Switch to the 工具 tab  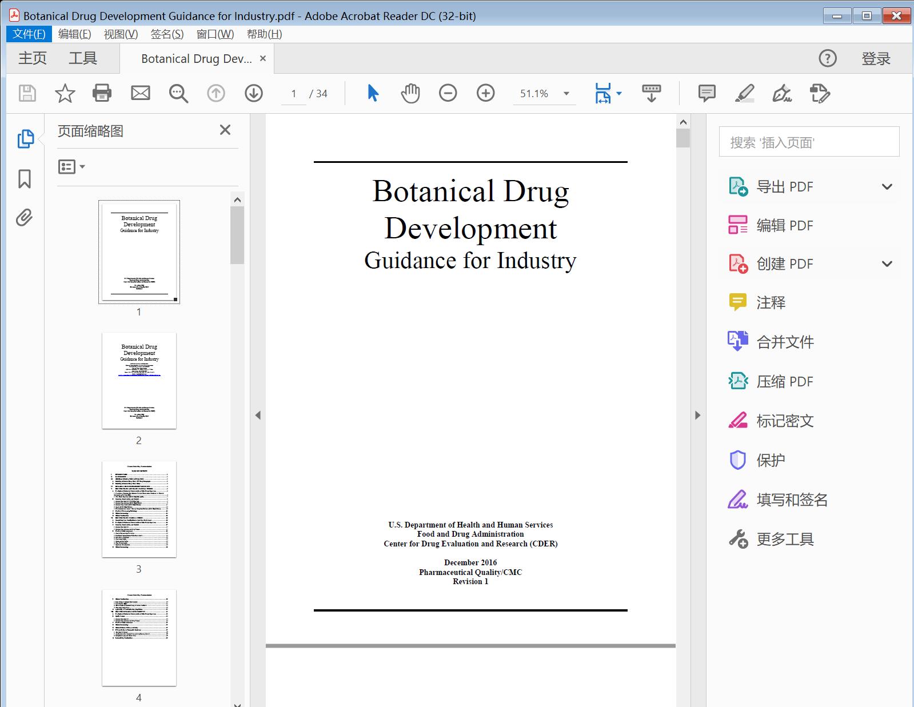pyautogui.click(x=83, y=58)
